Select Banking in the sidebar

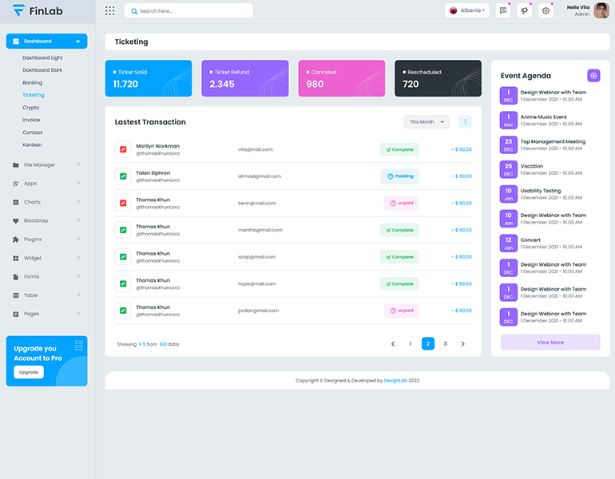[33, 83]
